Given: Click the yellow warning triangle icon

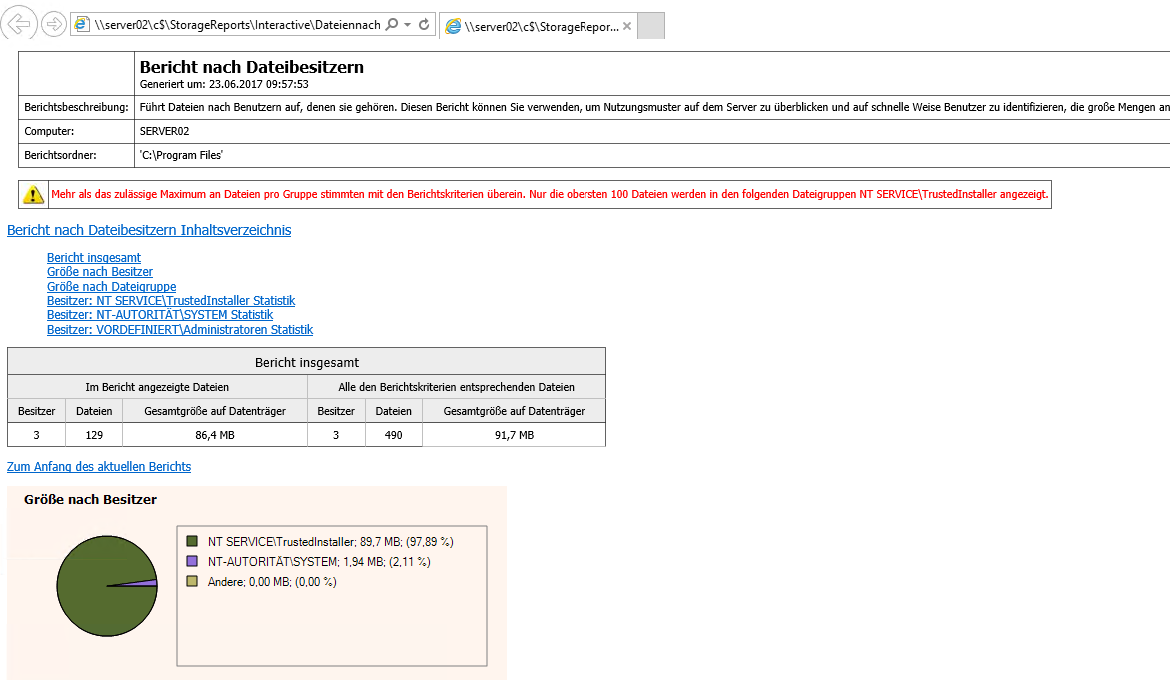Looking at the screenshot, I should (34, 194).
